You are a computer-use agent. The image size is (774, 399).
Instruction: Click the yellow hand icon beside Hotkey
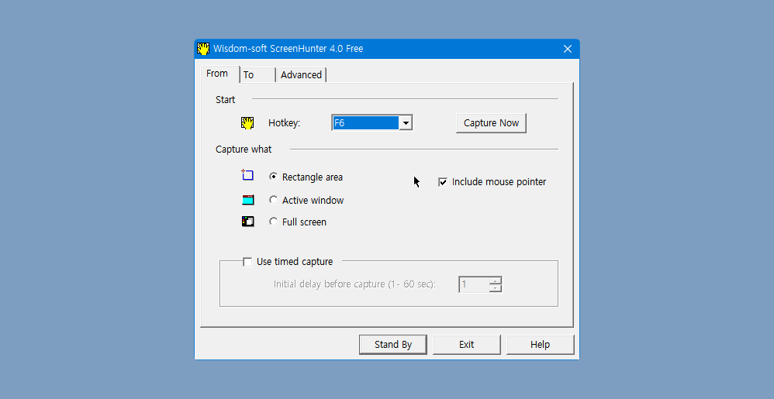[247, 123]
